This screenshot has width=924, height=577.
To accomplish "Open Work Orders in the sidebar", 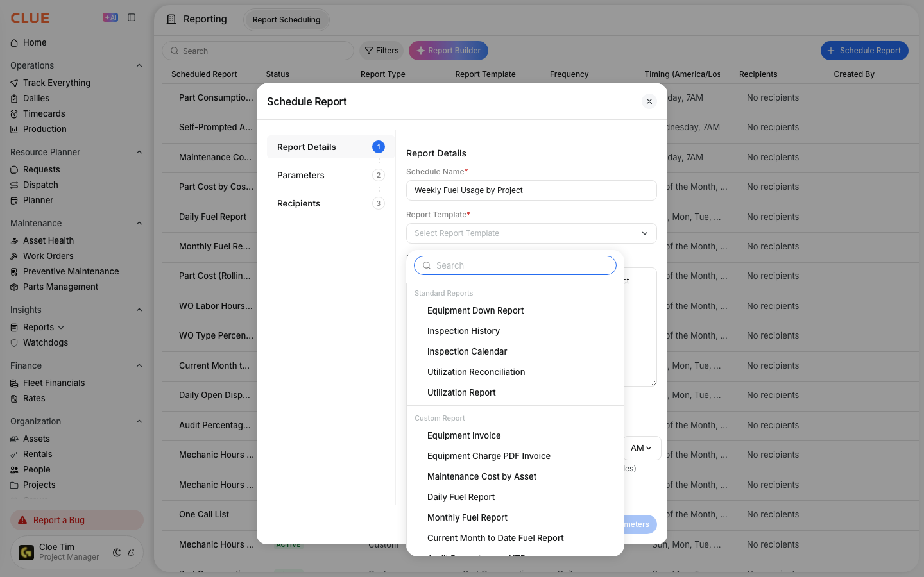I will (48, 256).
